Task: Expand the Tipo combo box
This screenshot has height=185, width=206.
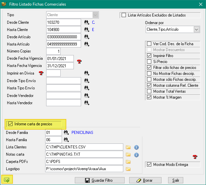Action: click(x=96, y=15)
